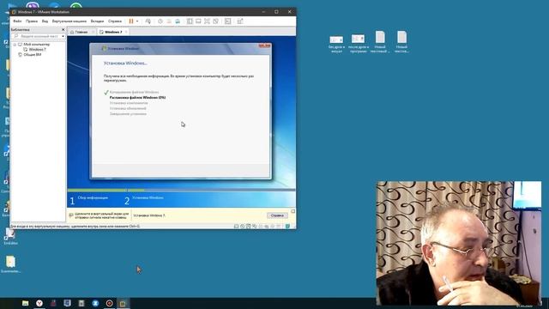549x309 pixels.
Task: Click step 1 'Сбор информации' label at bottom
Action: coord(93,197)
